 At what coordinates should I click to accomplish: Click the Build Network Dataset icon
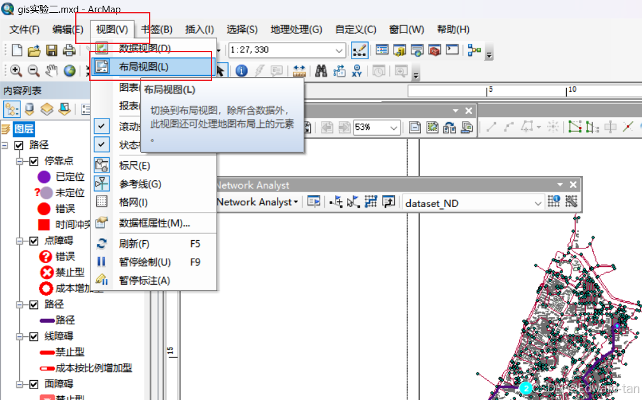pos(571,201)
